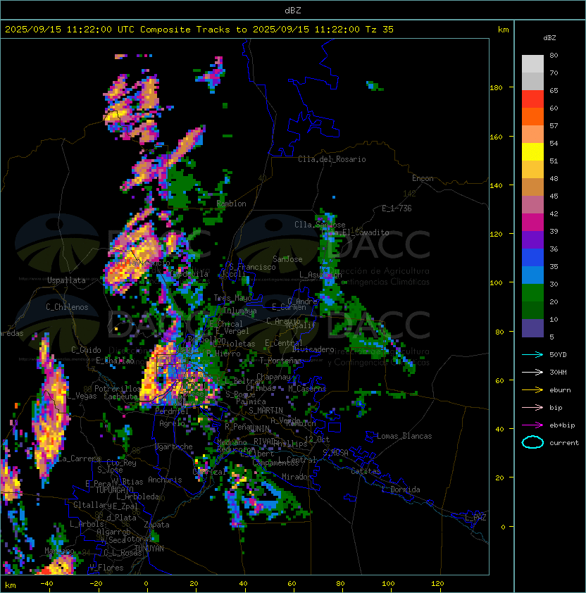Click the 'M_Caseros' map label
The image size is (586, 593).
[307, 389]
